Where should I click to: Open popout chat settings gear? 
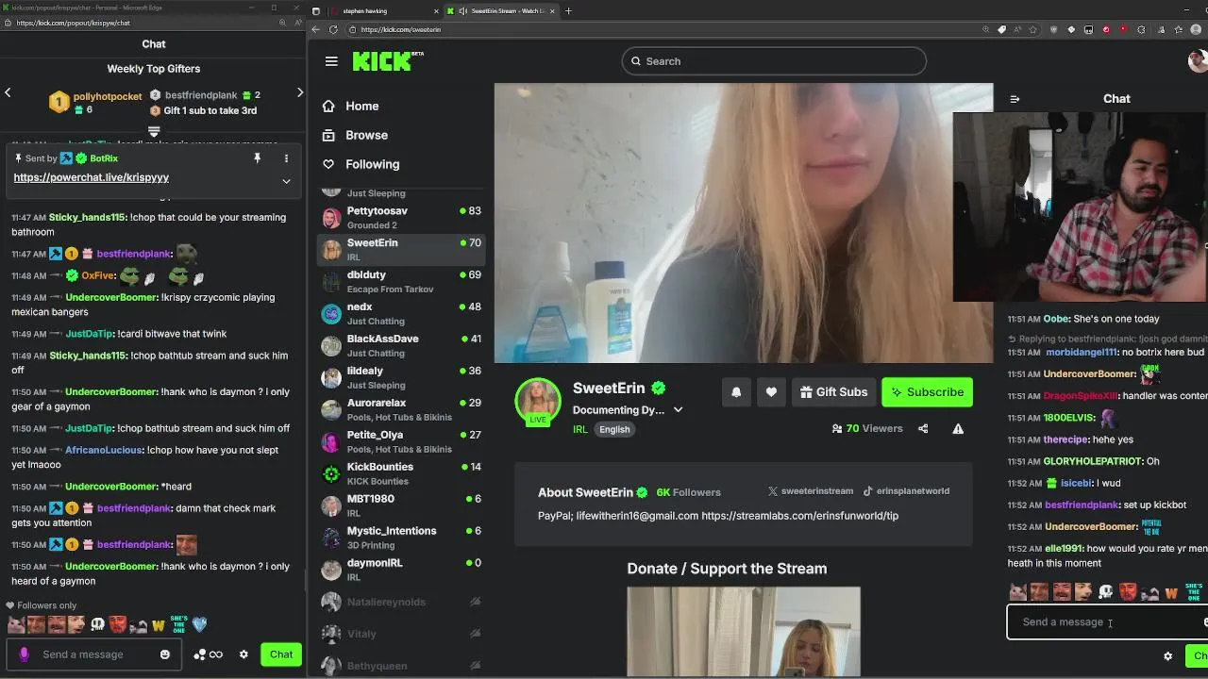click(243, 654)
